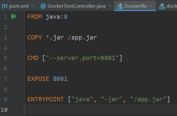Click the ENTRYPOINT instruction on line 9
Image resolution: width=177 pixels, height=116 pixels.
(46, 99)
